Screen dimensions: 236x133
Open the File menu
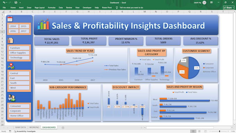point(4,8)
